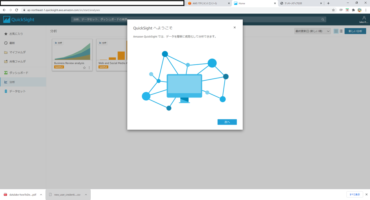Switch to AWS マネジメントコンソール tab
Screen dimensions: 370x200
click(209, 3)
